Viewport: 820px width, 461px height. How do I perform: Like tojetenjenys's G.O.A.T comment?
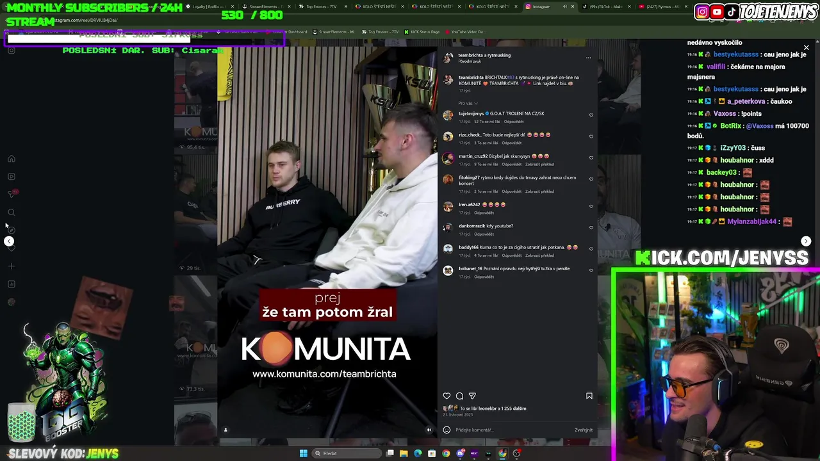(591, 116)
